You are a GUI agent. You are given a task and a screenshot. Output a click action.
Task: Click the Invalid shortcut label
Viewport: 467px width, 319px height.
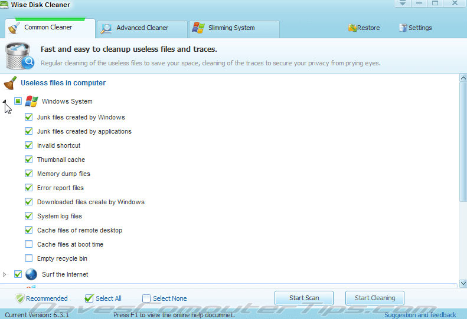[58, 145]
